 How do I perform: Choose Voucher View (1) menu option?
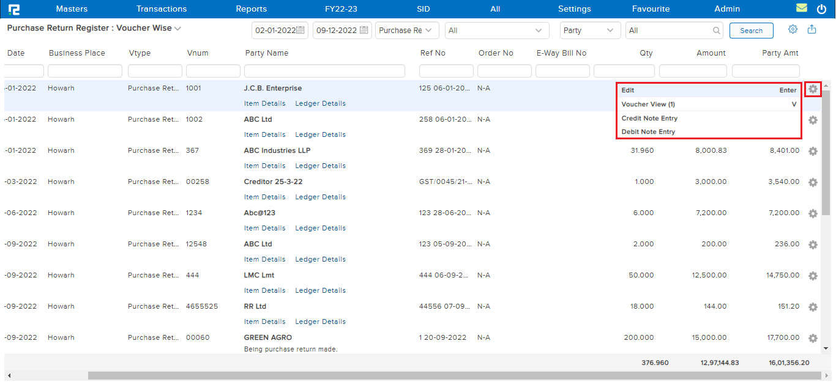point(648,105)
